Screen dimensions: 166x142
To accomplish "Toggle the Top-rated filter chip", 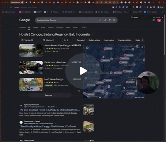I will coord(81,40).
